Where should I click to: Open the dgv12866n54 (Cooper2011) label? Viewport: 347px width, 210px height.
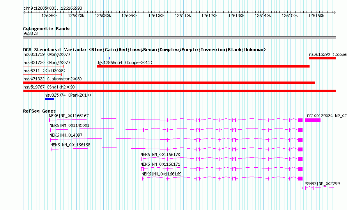[124, 62]
